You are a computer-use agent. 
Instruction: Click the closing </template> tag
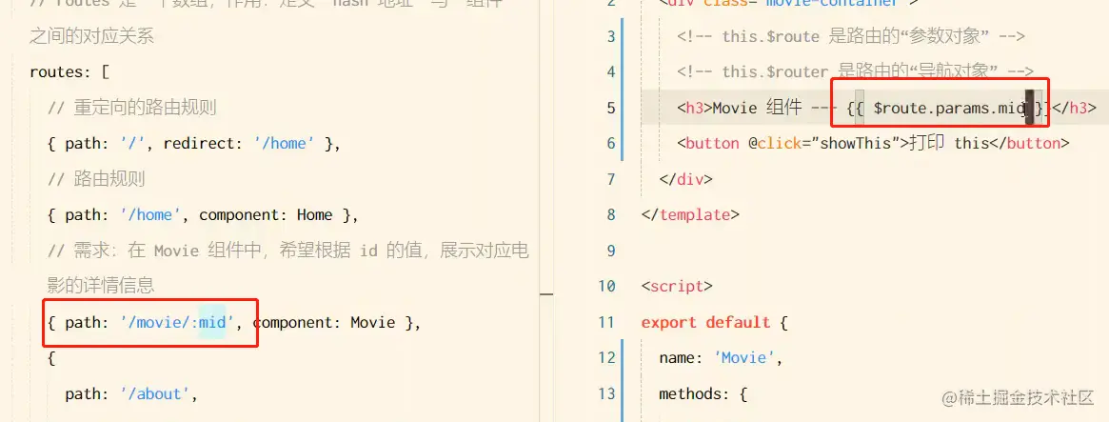690,214
